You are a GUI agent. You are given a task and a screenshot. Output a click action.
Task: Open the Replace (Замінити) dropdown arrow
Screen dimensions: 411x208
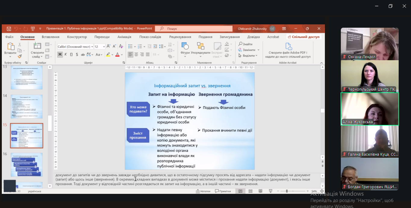(x=258, y=50)
